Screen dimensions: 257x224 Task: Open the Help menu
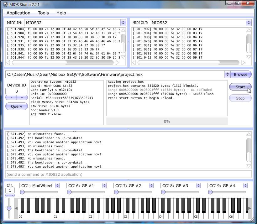pyautogui.click(x=61, y=13)
